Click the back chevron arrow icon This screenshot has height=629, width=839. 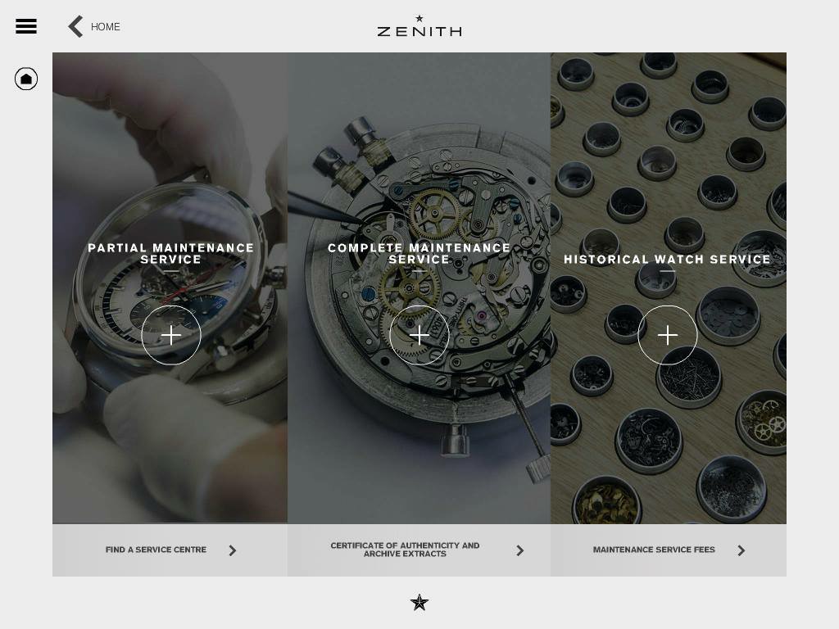click(75, 26)
